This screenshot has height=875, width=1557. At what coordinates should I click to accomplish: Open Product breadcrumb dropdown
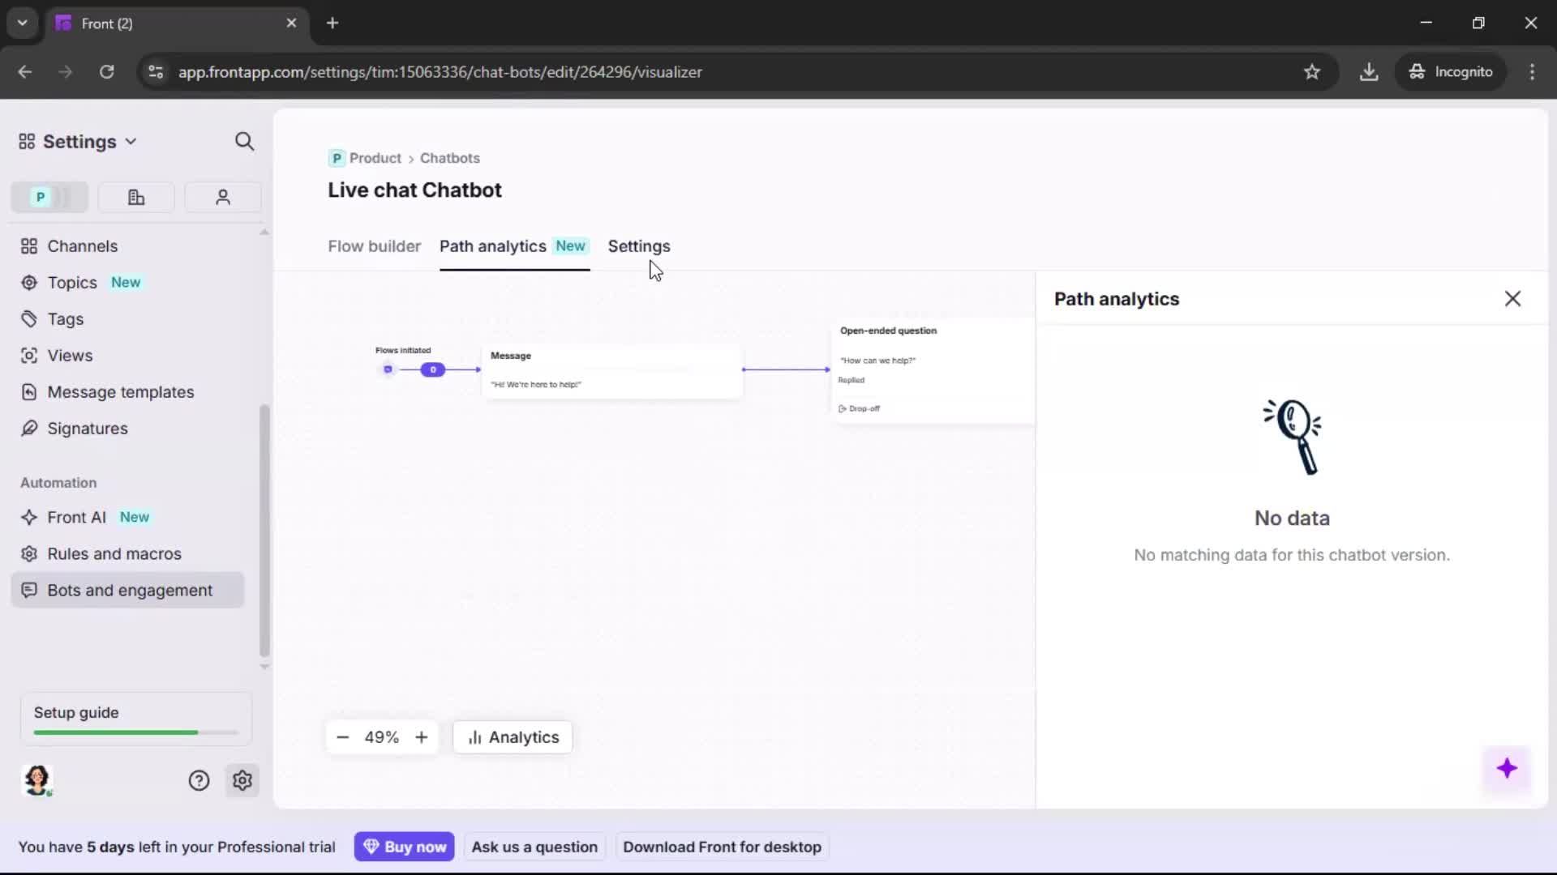(x=375, y=158)
